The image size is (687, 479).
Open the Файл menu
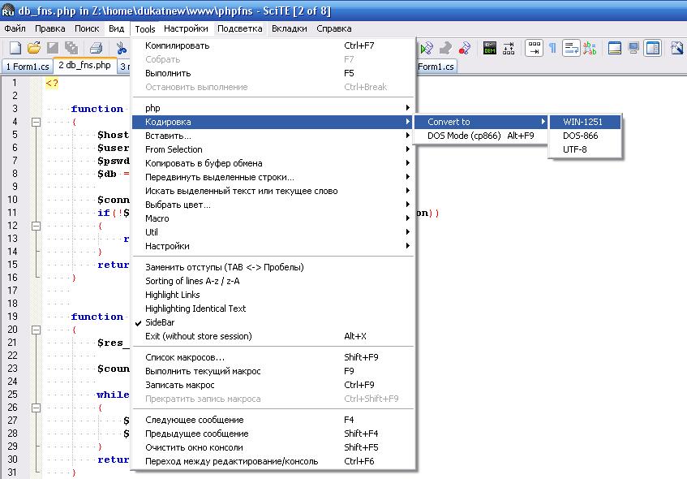click(x=15, y=29)
